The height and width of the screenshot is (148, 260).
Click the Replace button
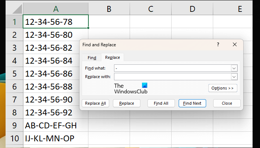coord(127,103)
